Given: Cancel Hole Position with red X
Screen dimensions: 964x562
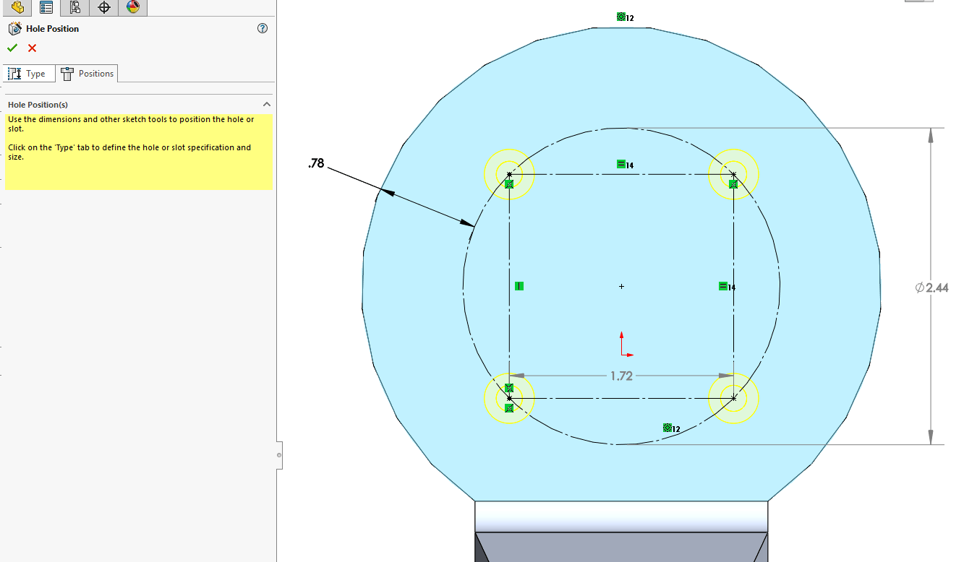Looking at the screenshot, I should [x=31, y=48].
